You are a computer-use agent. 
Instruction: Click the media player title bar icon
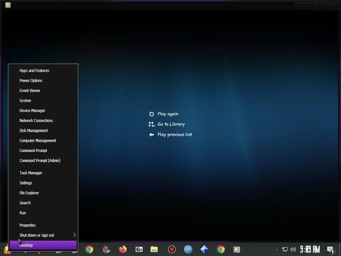point(8,5)
